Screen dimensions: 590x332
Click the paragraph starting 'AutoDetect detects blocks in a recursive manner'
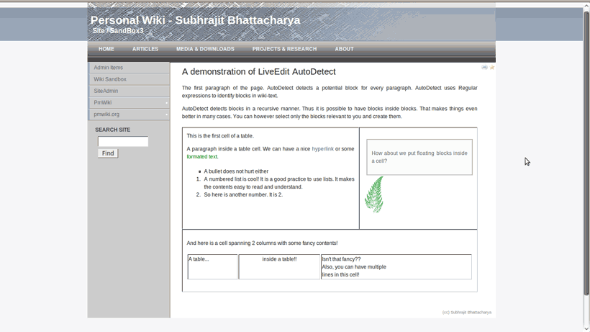click(330, 112)
